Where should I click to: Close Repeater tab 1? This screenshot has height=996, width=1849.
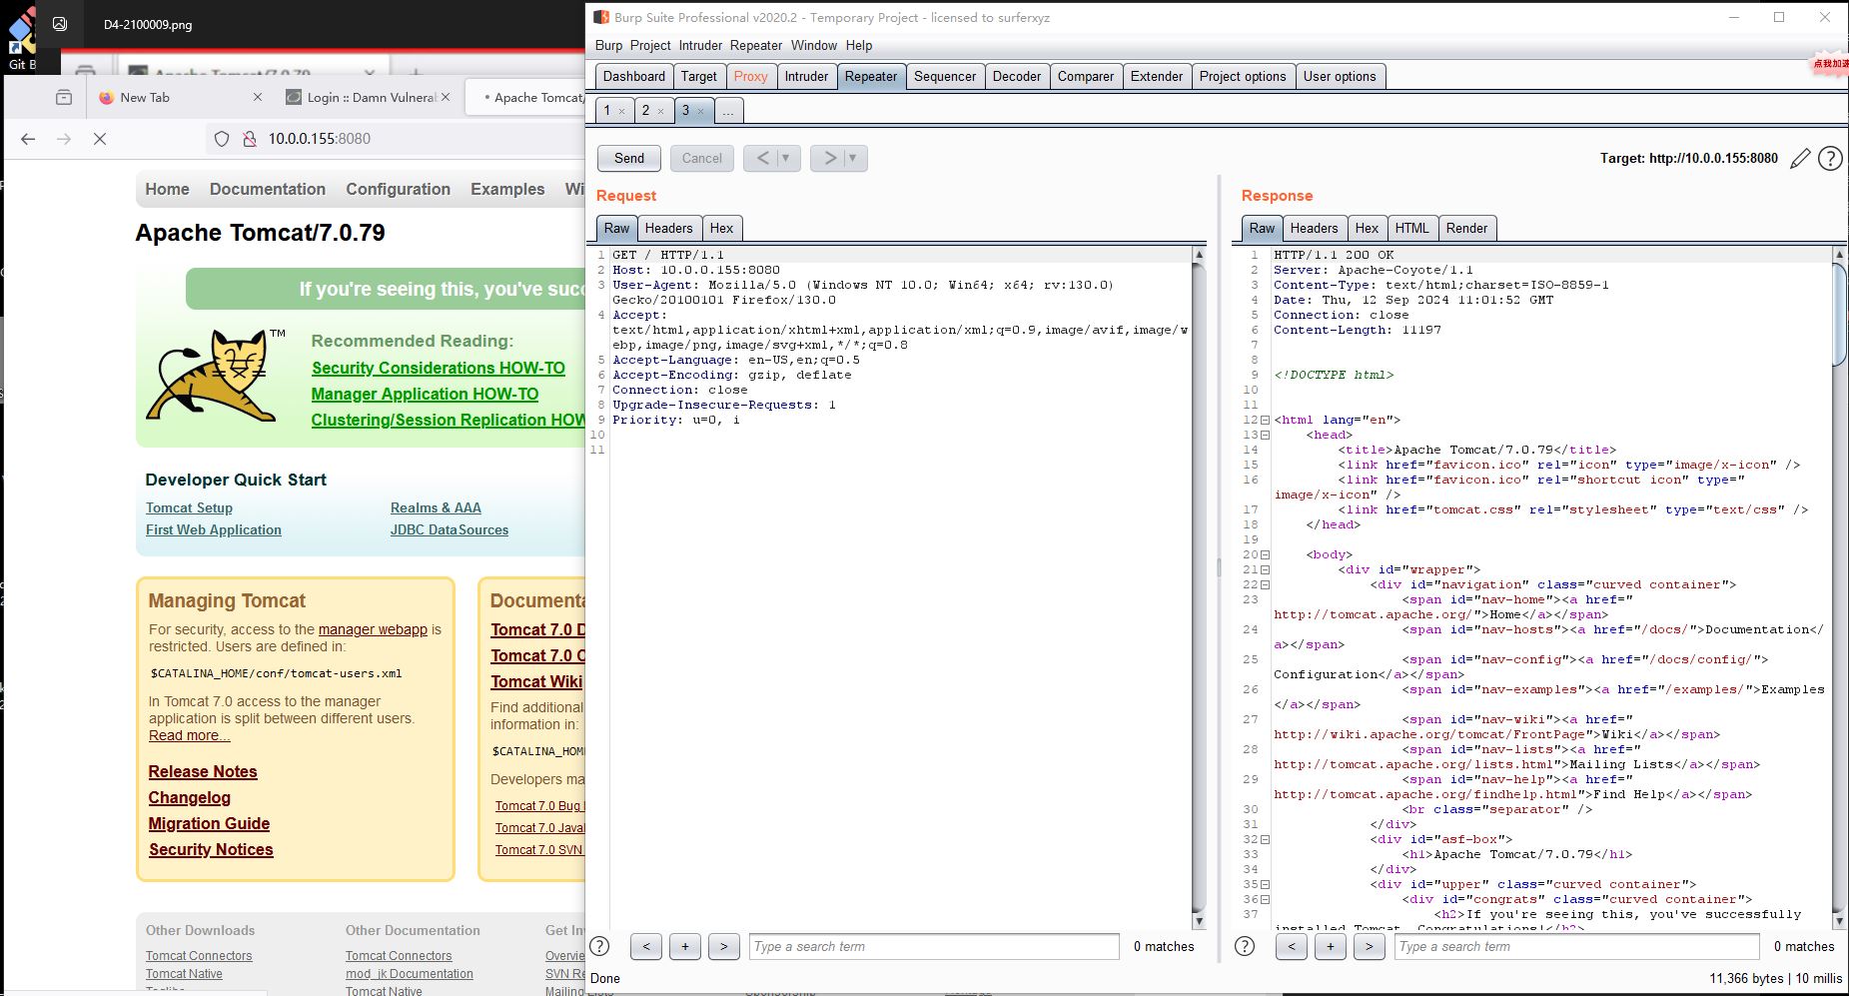click(621, 111)
